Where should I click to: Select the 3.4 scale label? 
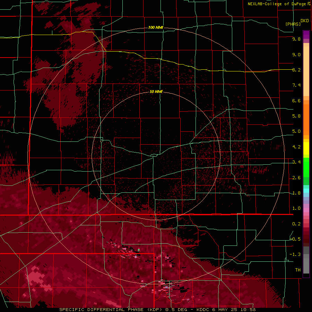[296, 162]
